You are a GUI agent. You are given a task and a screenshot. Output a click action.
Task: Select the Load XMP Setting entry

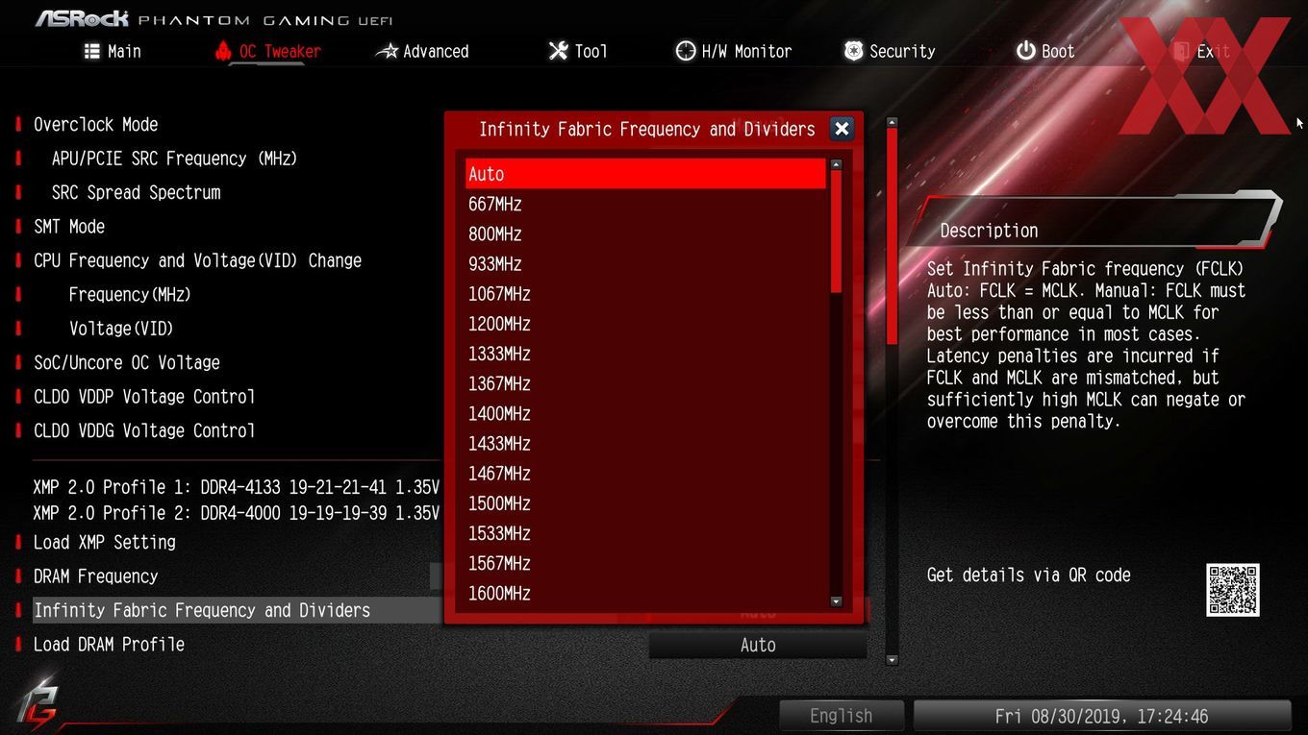(x=105, y=542)
